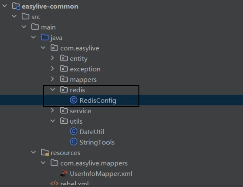Click the RedisConfig class icon
Image resolution: width=243 pixels, height=187 pixels.
point(74,100)
